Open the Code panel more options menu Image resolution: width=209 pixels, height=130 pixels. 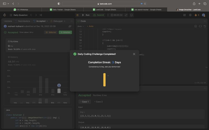coord(205,21)
